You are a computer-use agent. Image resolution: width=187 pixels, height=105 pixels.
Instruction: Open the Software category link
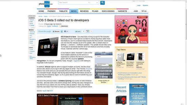(x=55, y=26)
